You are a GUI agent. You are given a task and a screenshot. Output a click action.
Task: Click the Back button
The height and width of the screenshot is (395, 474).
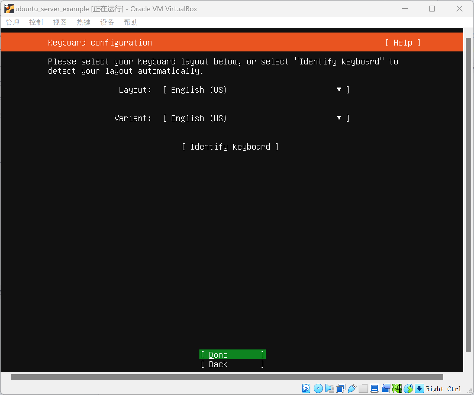tap(232, 364)
